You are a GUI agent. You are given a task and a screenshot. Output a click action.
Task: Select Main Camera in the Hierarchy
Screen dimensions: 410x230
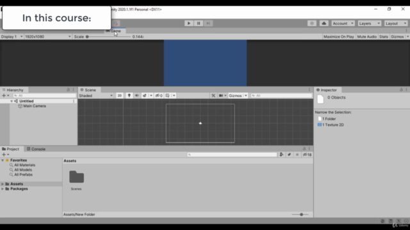coord(34,106)
